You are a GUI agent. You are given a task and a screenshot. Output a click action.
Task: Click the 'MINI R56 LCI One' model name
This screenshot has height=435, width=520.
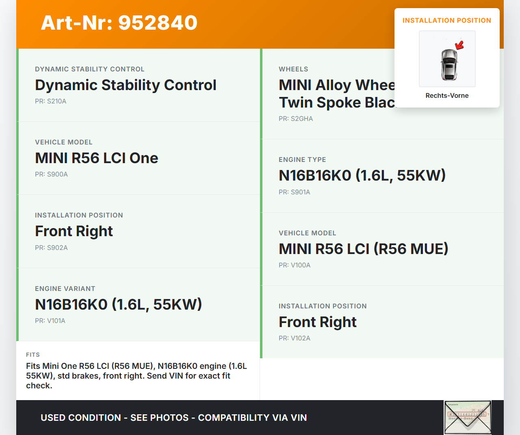97,158
